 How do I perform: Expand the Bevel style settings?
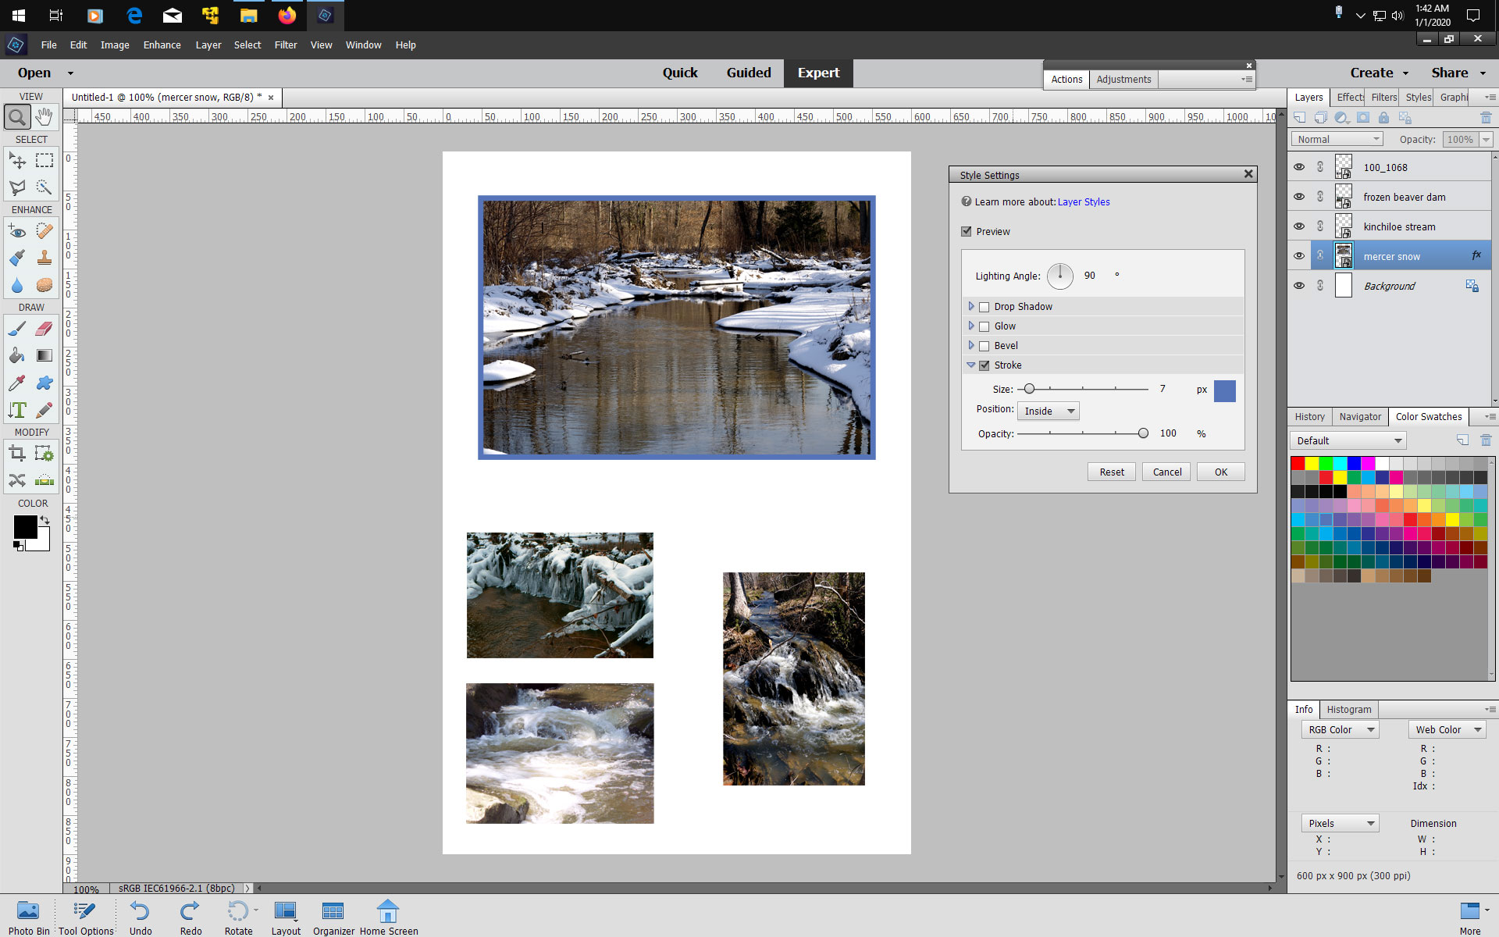971,345
